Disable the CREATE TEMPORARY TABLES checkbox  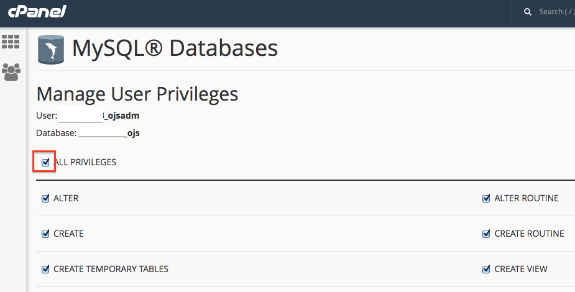(45, 269)
